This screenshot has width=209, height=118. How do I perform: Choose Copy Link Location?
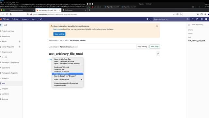[x=68, y=74]
